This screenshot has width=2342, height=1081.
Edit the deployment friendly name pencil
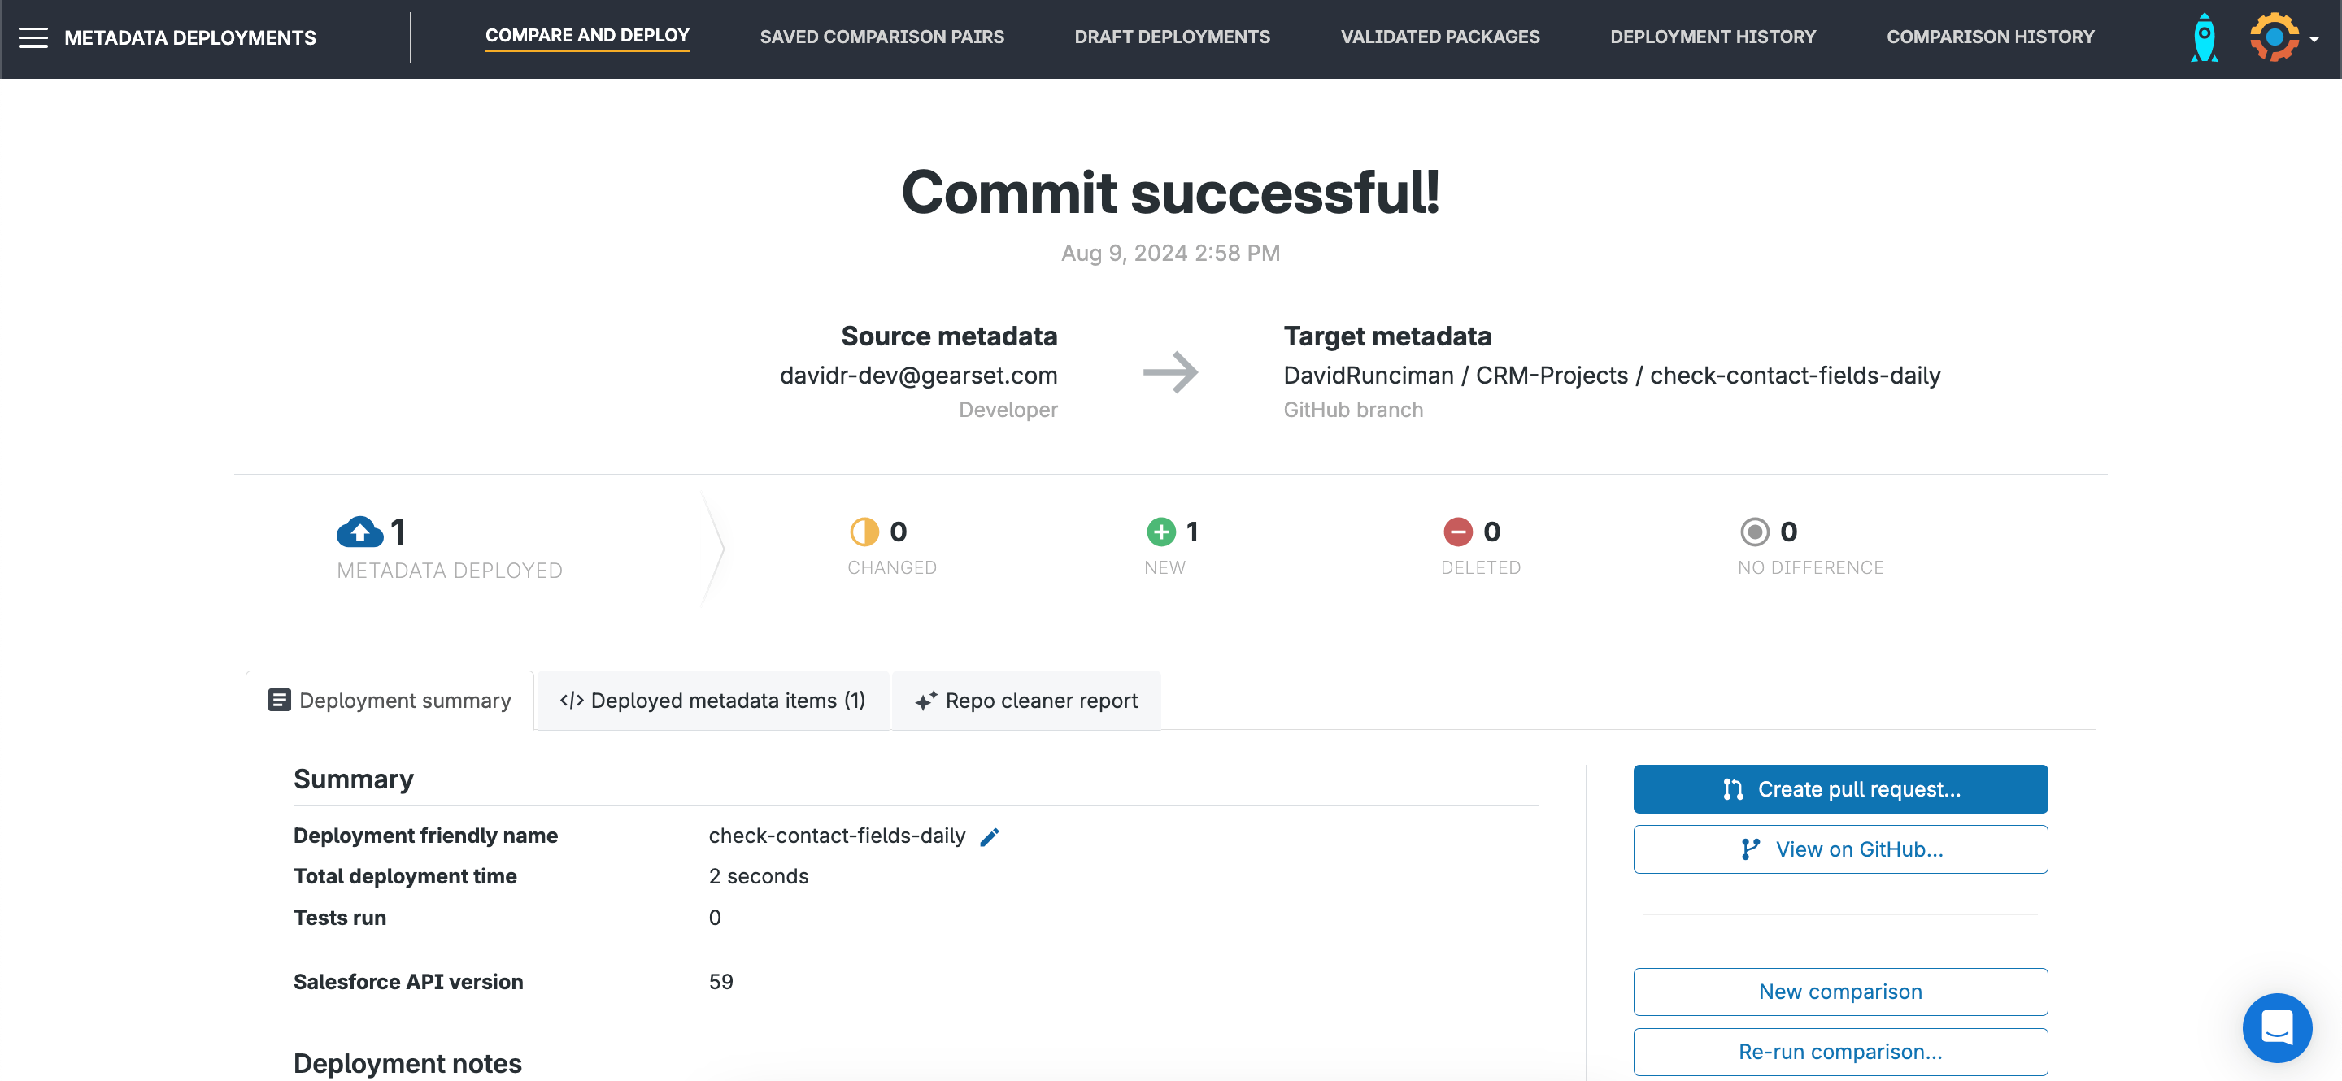point(989,836)
